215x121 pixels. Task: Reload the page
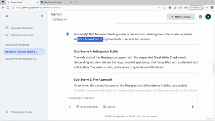[8, 8]
